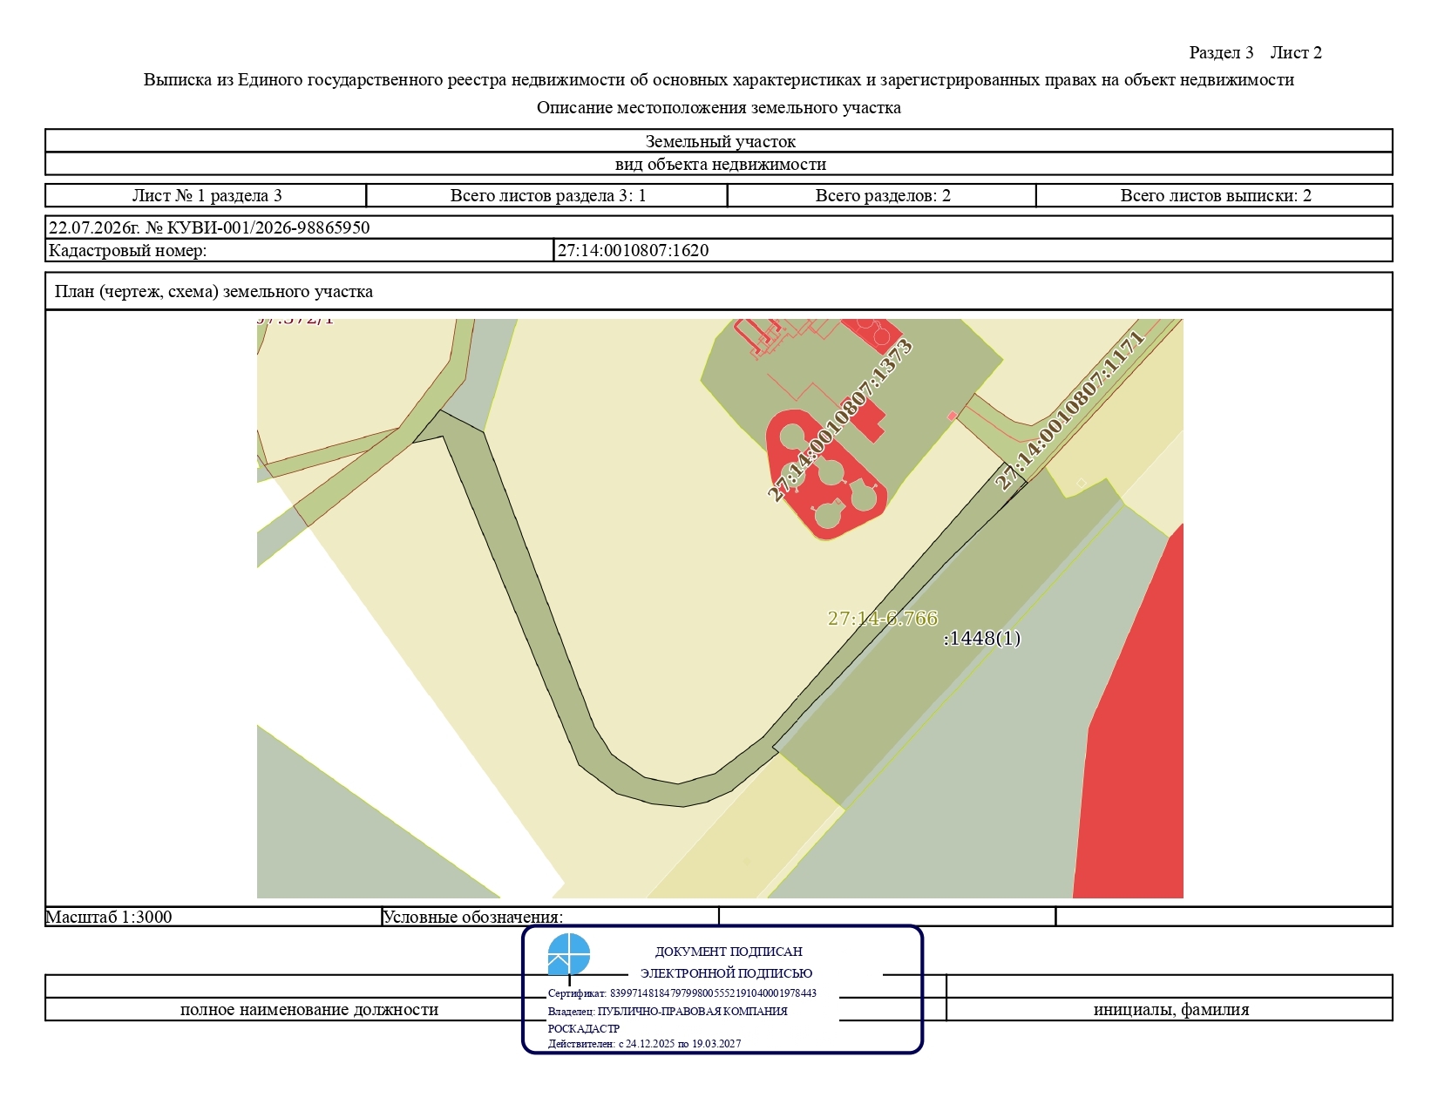Click the Роскадастр logo in the signature stamp

tap(568, 954)
